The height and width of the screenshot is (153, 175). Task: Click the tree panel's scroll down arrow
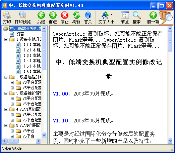pyautogui.click(x=44, y=135)
